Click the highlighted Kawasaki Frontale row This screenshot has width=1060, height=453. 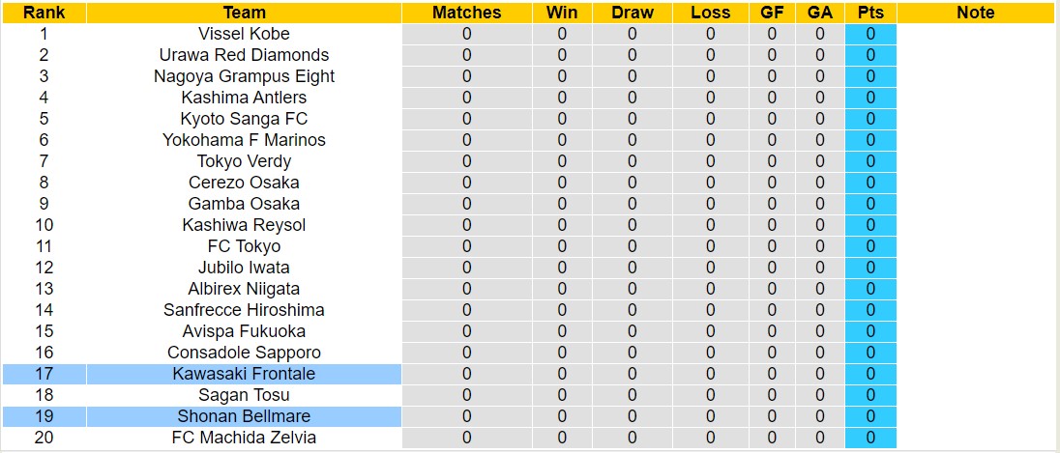[x=244, y=374]
